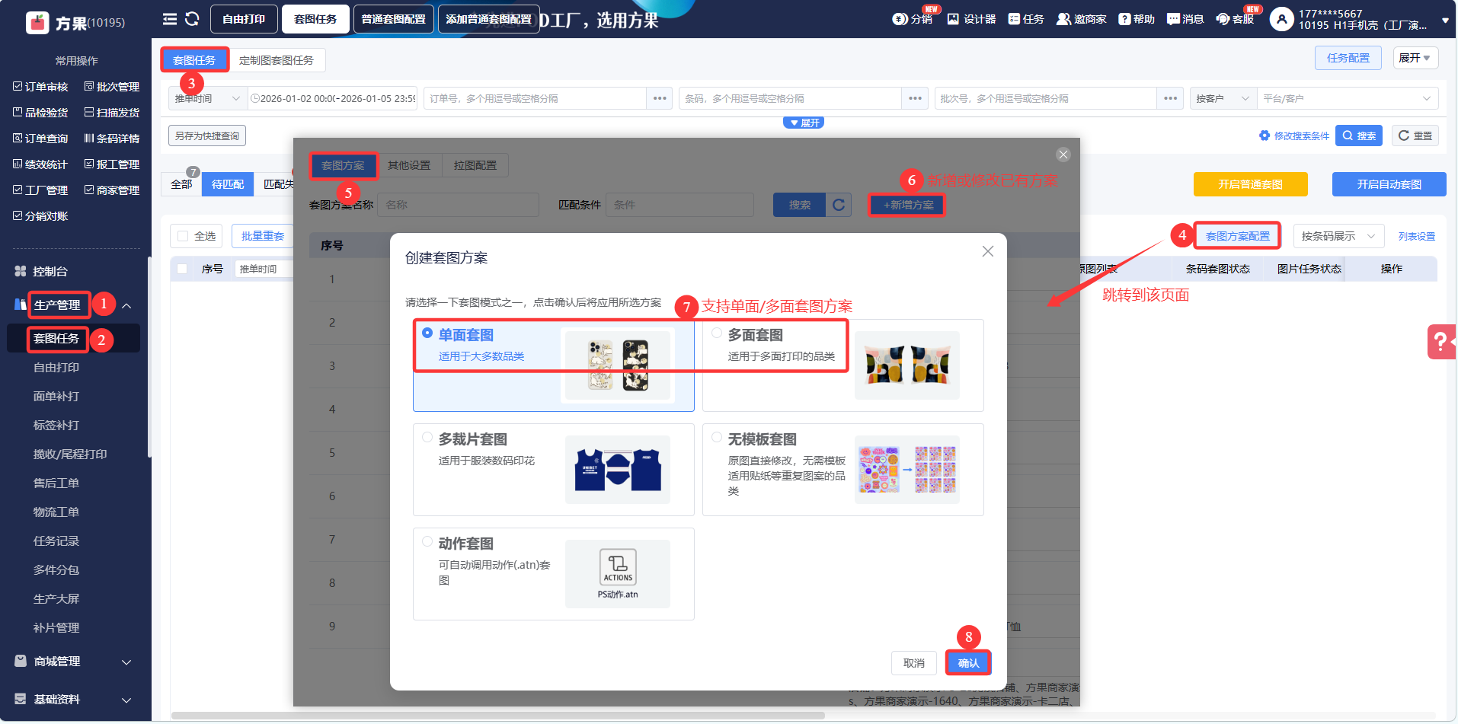Tick the table header checkbox beside 序号
Screen dimensions: 1458x724
pyautogui.click(x=182, y=269)
